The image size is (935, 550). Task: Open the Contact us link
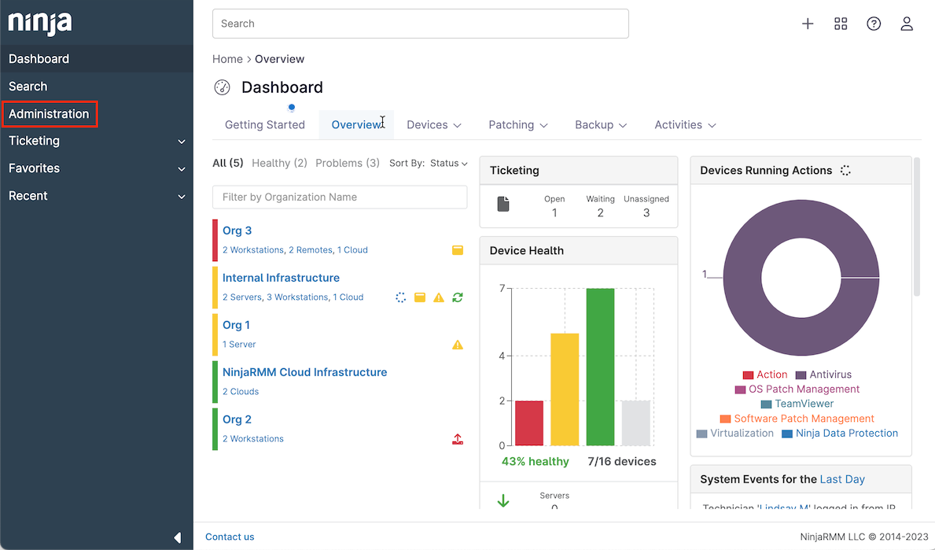[230, 537]
